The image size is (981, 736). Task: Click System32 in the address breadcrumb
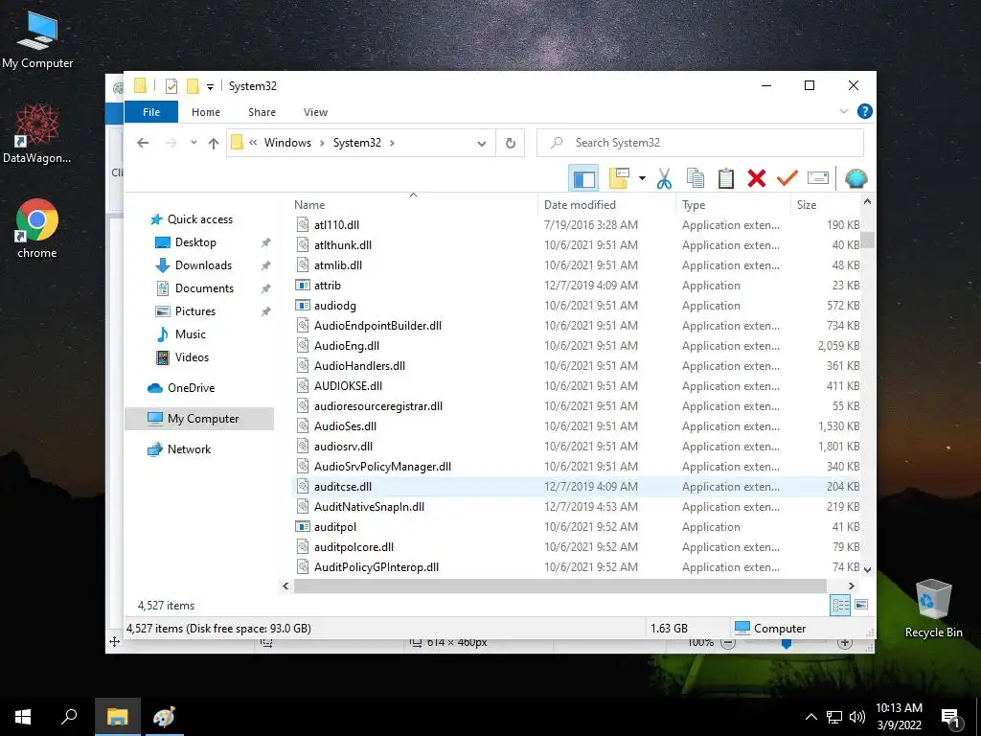(x=356, y=143)
